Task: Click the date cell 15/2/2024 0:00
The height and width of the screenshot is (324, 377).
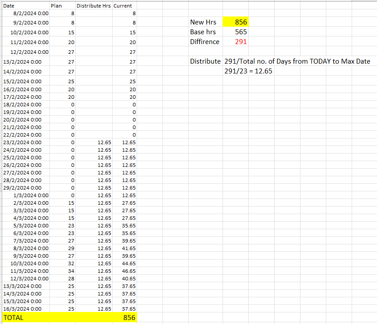Action: (26, 81)
